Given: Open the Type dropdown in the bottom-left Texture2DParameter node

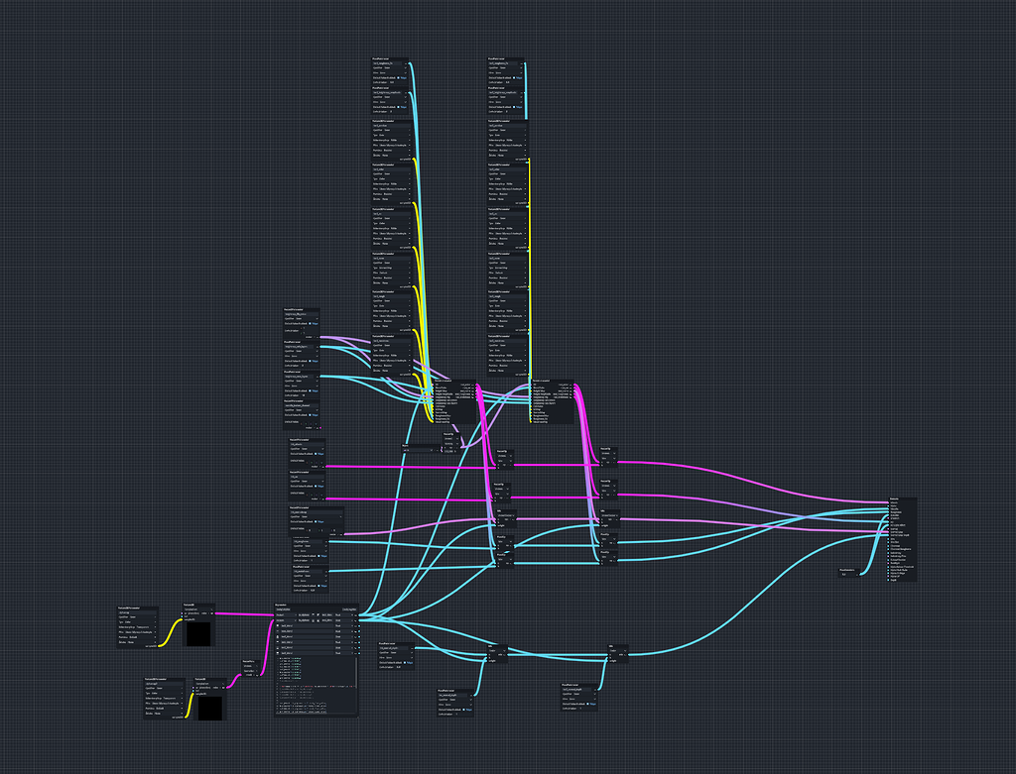Looking at the screenshot, I should [x=164, y=692].
